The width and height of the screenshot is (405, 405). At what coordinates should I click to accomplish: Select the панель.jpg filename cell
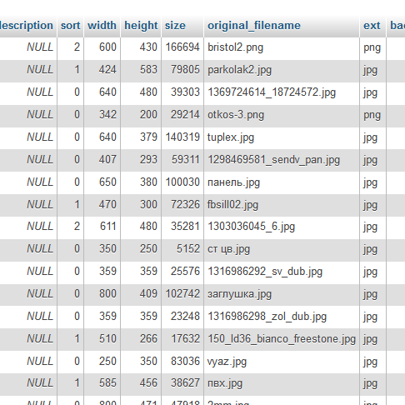(282, 182)
